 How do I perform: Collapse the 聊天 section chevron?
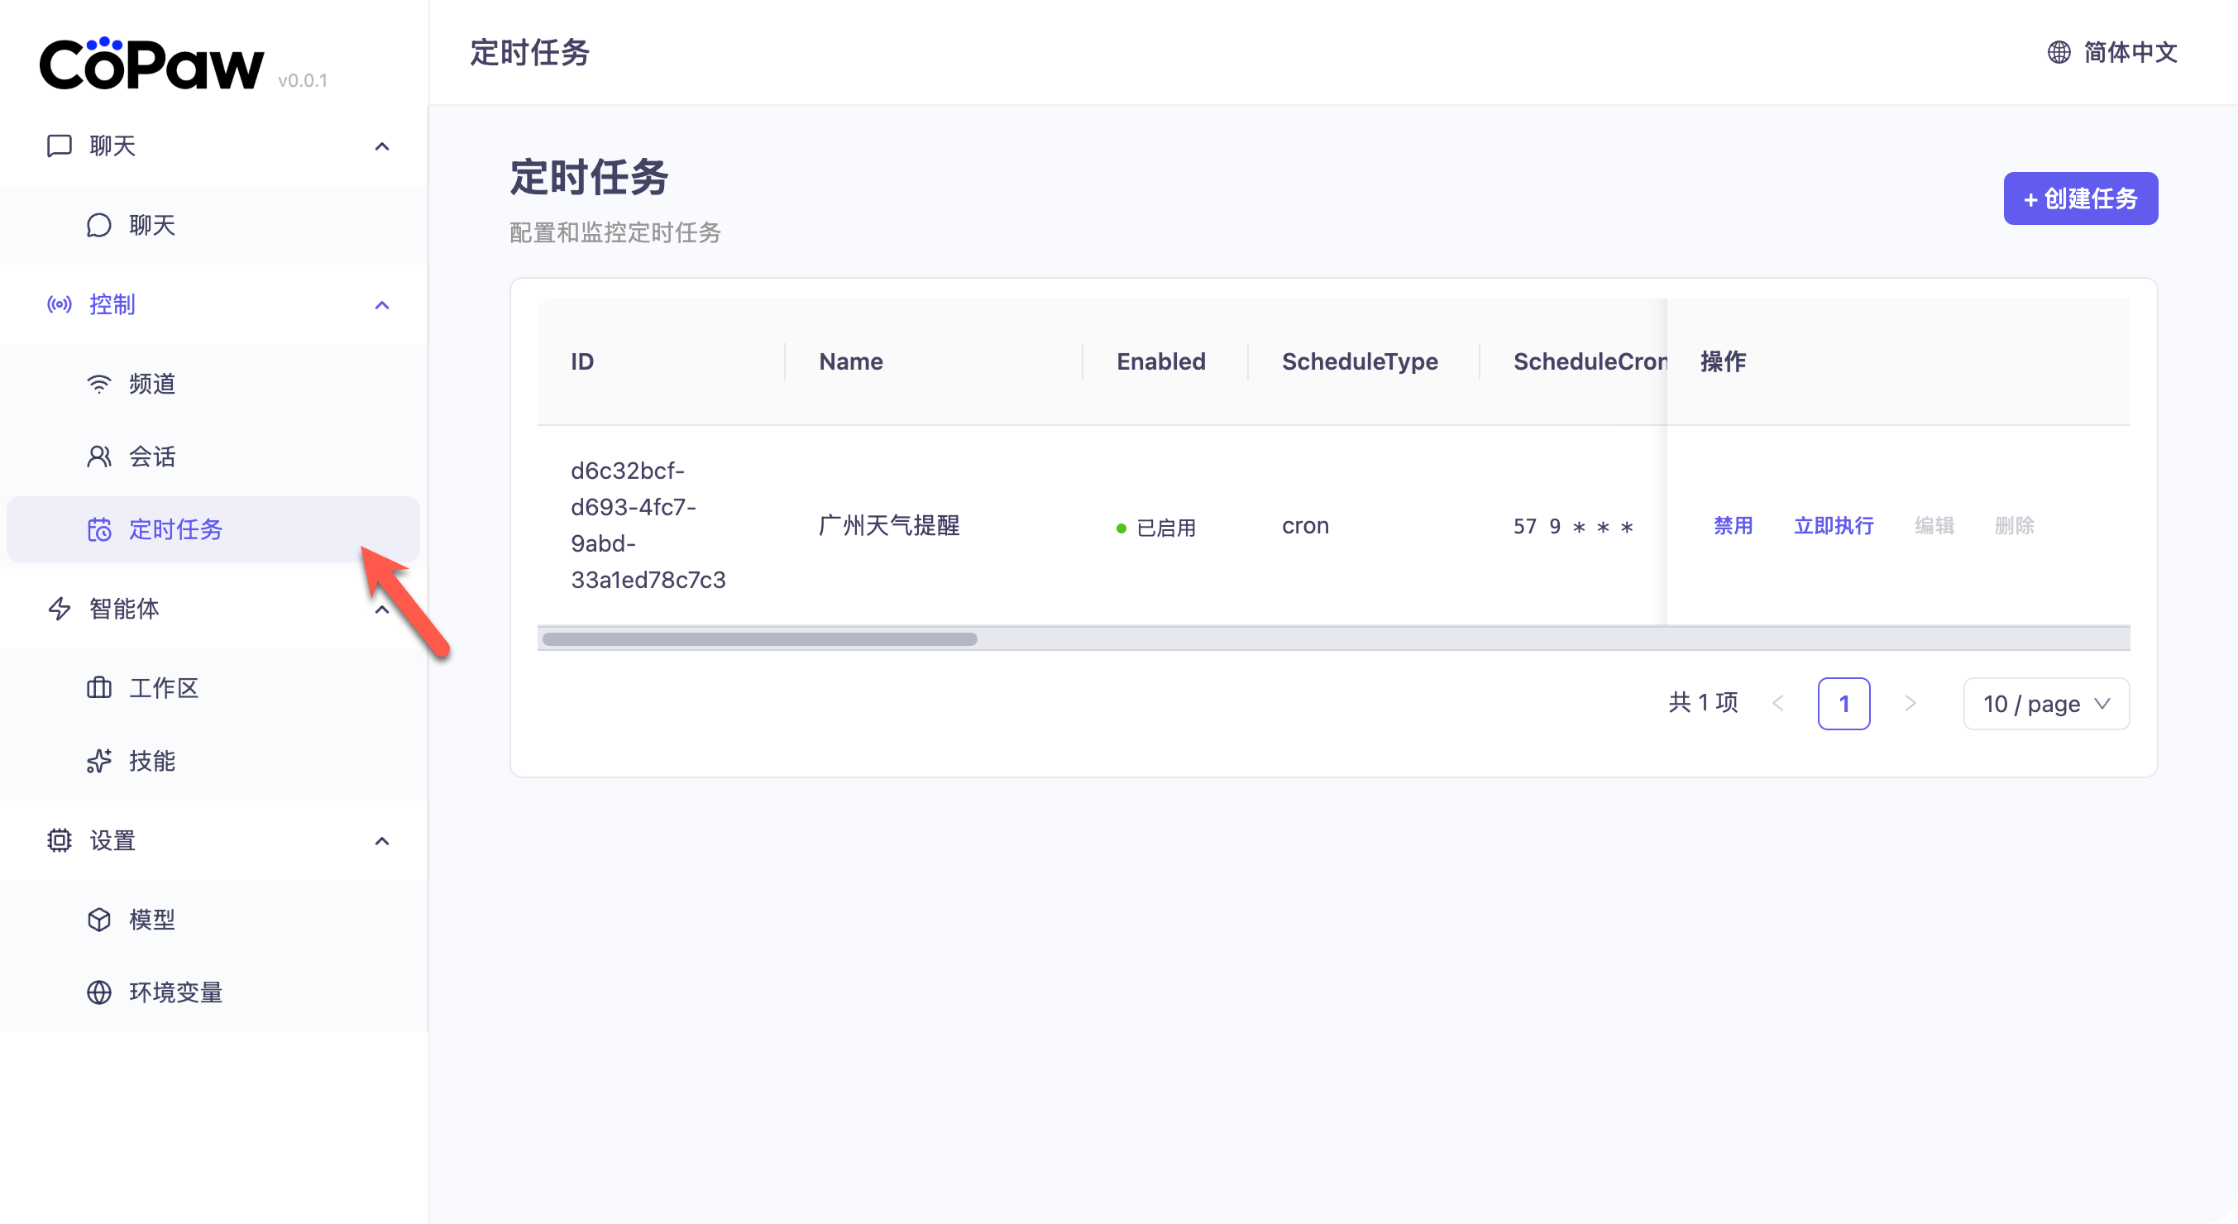381,146
